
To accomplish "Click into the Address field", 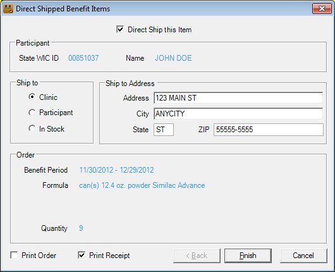I will tap(238, 98).
